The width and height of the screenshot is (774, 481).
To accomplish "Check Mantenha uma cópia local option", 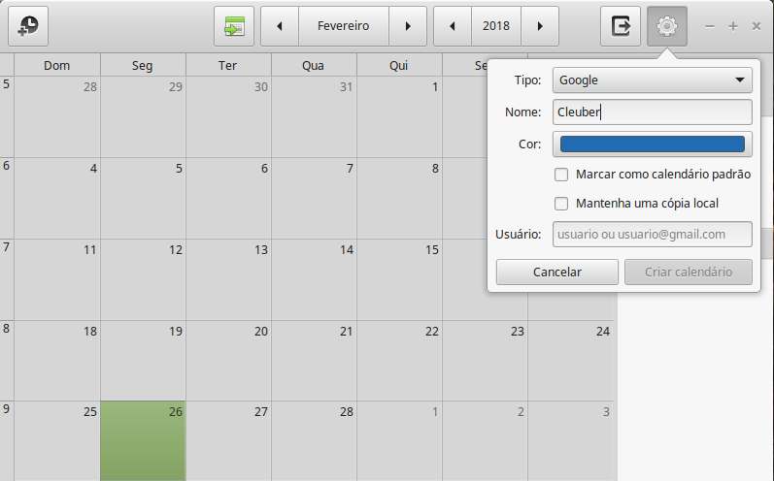I will (561, 204).
